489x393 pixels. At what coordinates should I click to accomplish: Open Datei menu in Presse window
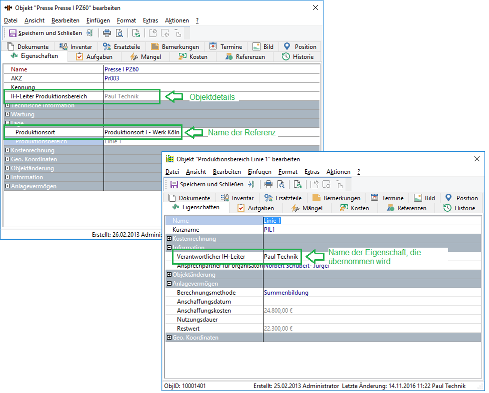(x=10, y=20)
